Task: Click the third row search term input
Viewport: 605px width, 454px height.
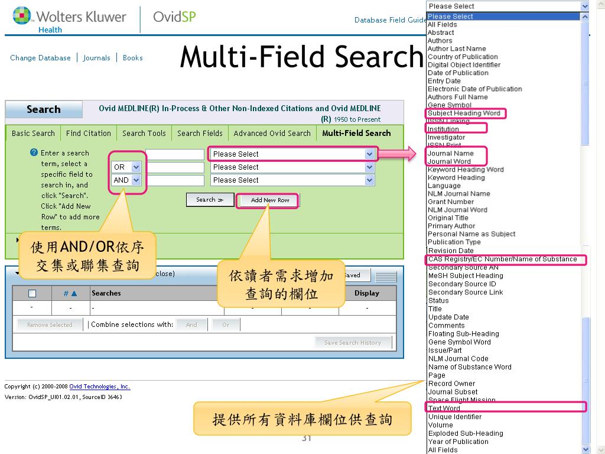Action: (176, 180)
